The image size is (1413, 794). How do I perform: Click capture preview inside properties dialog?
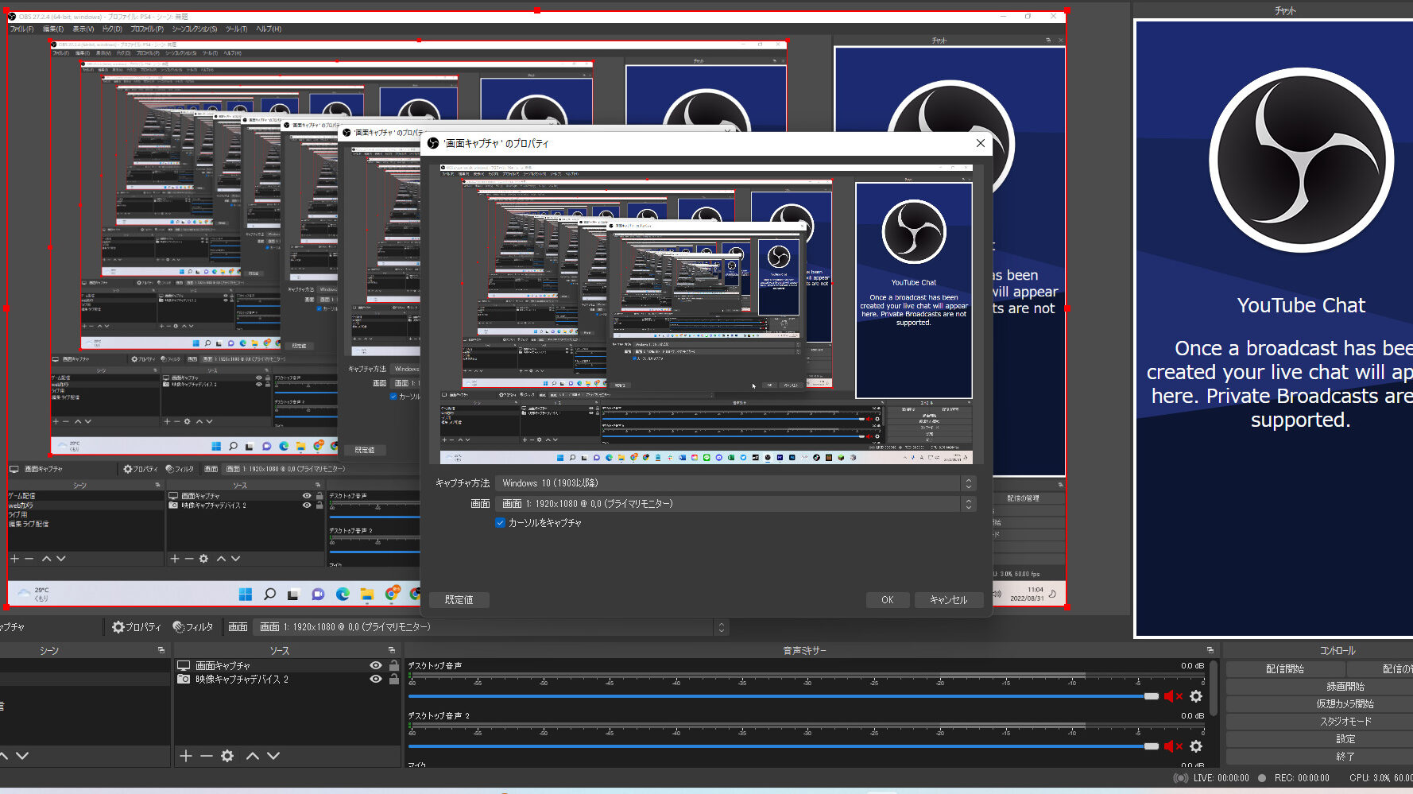(x=706, y=314)
